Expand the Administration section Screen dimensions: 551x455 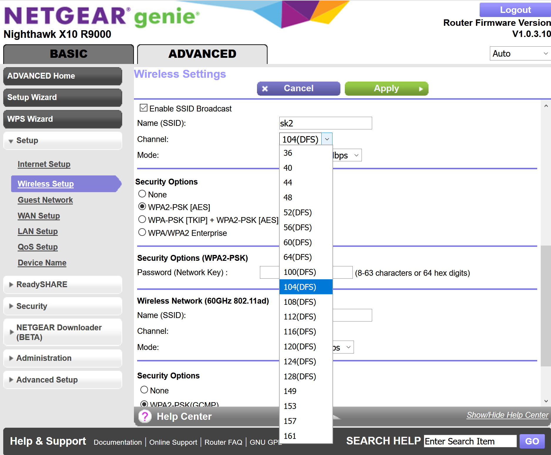63,358
